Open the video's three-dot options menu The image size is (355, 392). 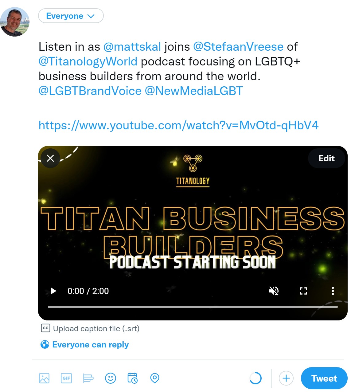point(333,291)
